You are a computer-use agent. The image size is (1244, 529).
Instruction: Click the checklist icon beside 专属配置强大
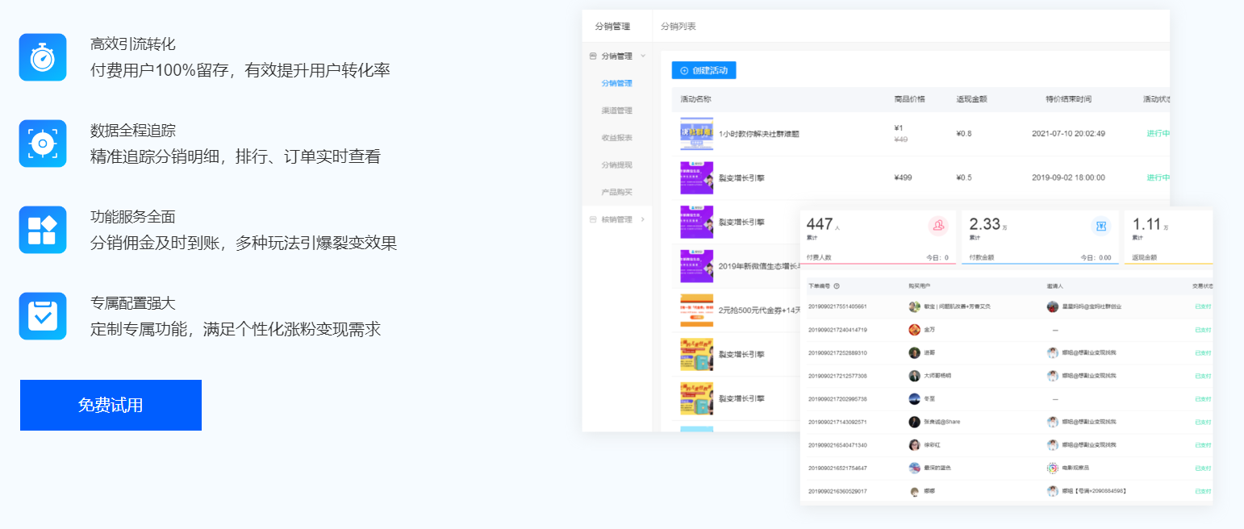42,315
